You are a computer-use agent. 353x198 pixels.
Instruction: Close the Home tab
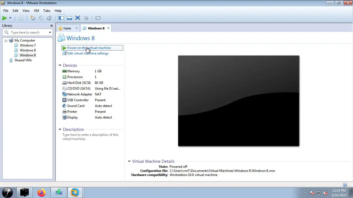(x=77, y=28)
